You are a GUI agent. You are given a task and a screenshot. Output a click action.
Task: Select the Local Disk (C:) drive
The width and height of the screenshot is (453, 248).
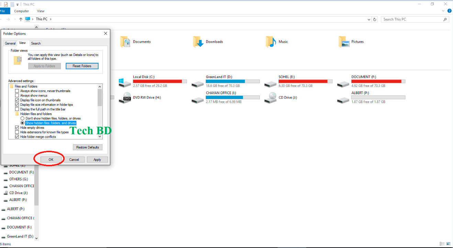click(144, 77)
